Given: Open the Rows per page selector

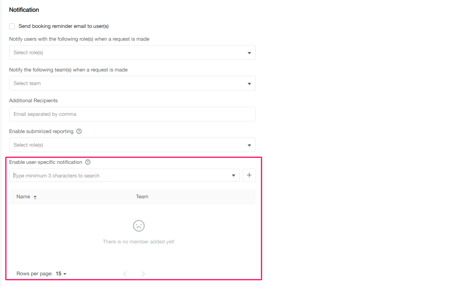Looking at the screenshot, I should pyautogui.click(x=61, y=274).
